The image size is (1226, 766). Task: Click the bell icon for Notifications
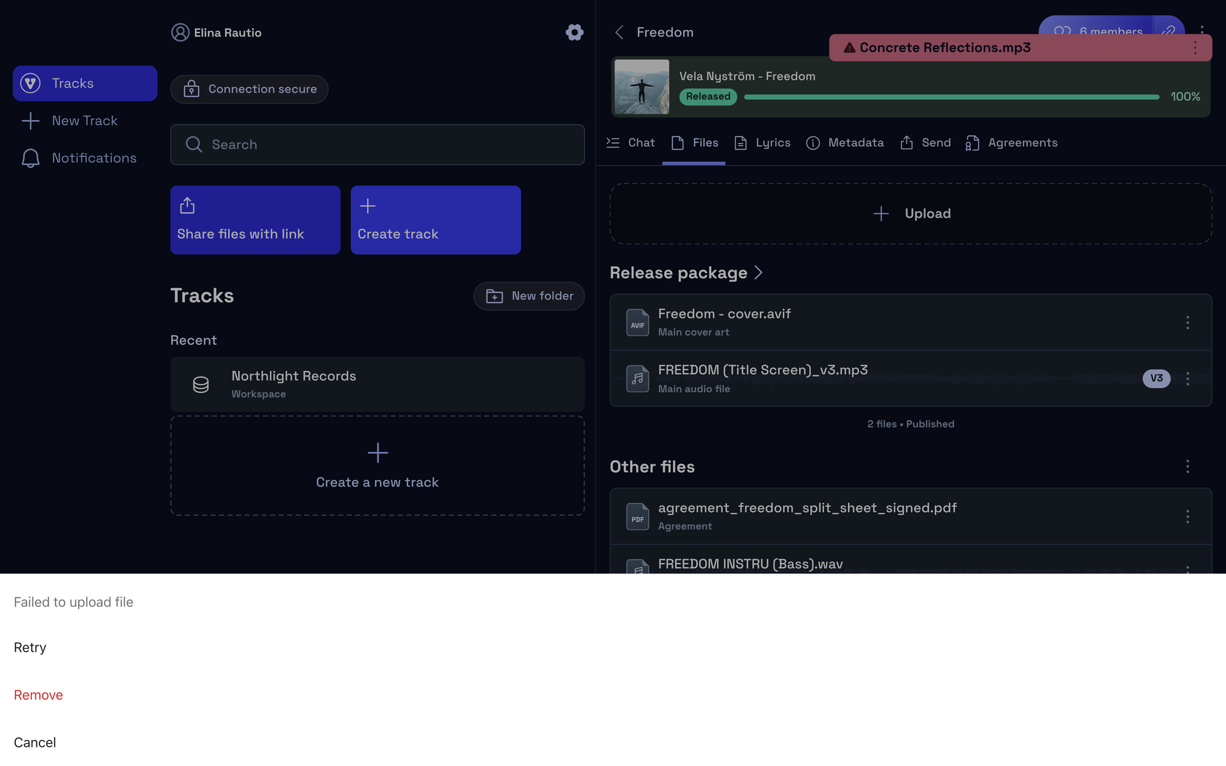click(x=30, y=158)
